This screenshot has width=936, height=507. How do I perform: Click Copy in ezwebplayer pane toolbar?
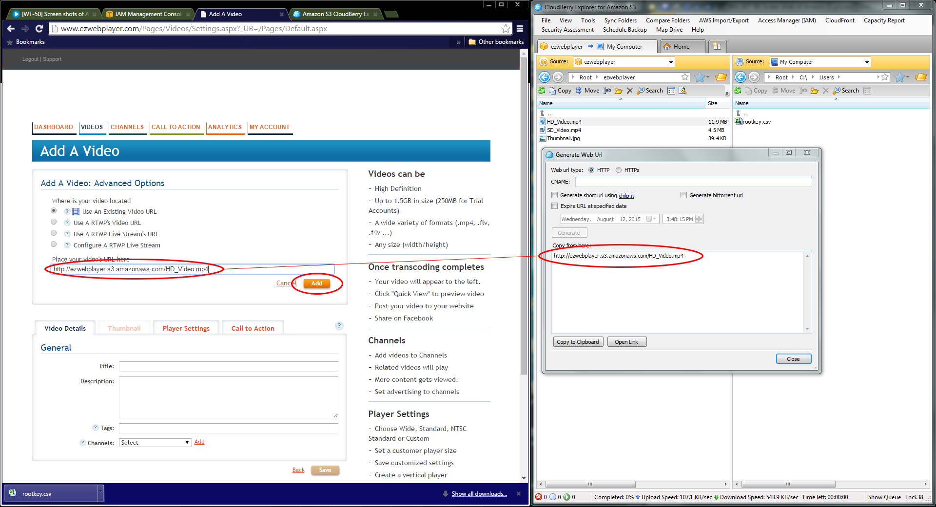tap(560, 91)
